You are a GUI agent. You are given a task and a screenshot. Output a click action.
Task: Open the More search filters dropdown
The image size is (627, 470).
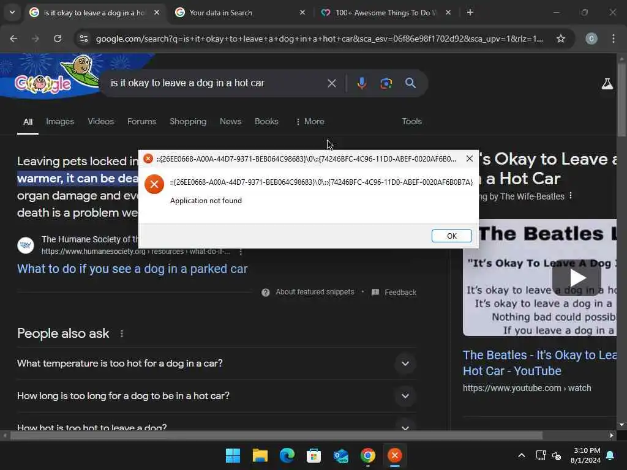[310, 122]
